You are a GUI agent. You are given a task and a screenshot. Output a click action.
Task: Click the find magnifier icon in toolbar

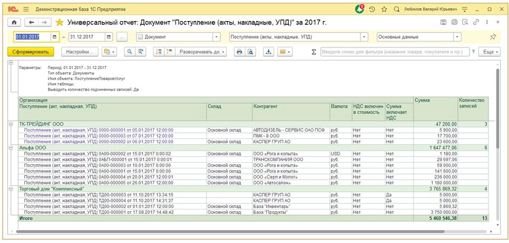(x=130, y=52)
